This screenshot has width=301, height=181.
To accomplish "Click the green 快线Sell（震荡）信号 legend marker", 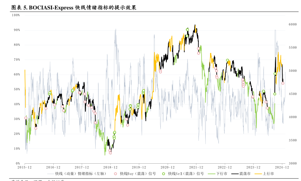I will [x=163, y=173].
